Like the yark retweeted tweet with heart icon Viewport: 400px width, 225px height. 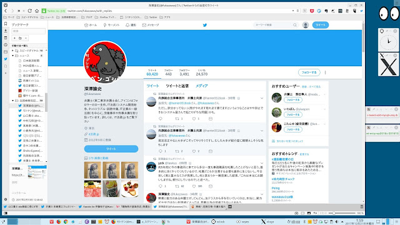(x=194, y=186)
